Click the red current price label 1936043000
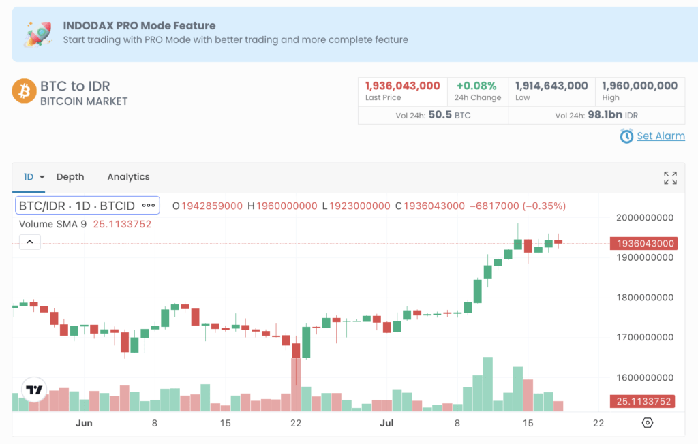The image size is (698, 444). (643, 243)
